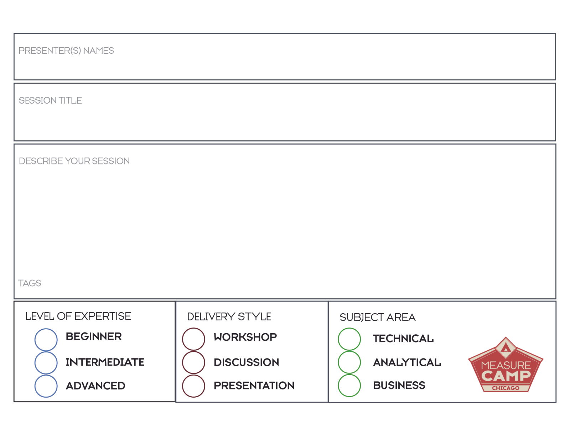Select the Workshop delivery style circle
The width and height of the screenshot is (570, 440).
point(193,339)
